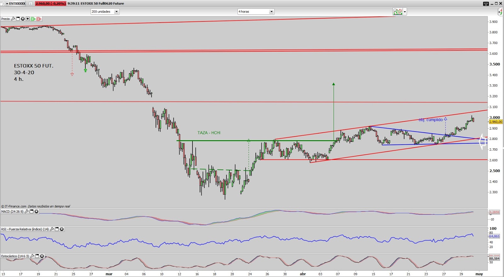Viewport: 504px width, 277px height.
Task: Click the Estocástico (14 6 3) label
Action: click(15, 256)
